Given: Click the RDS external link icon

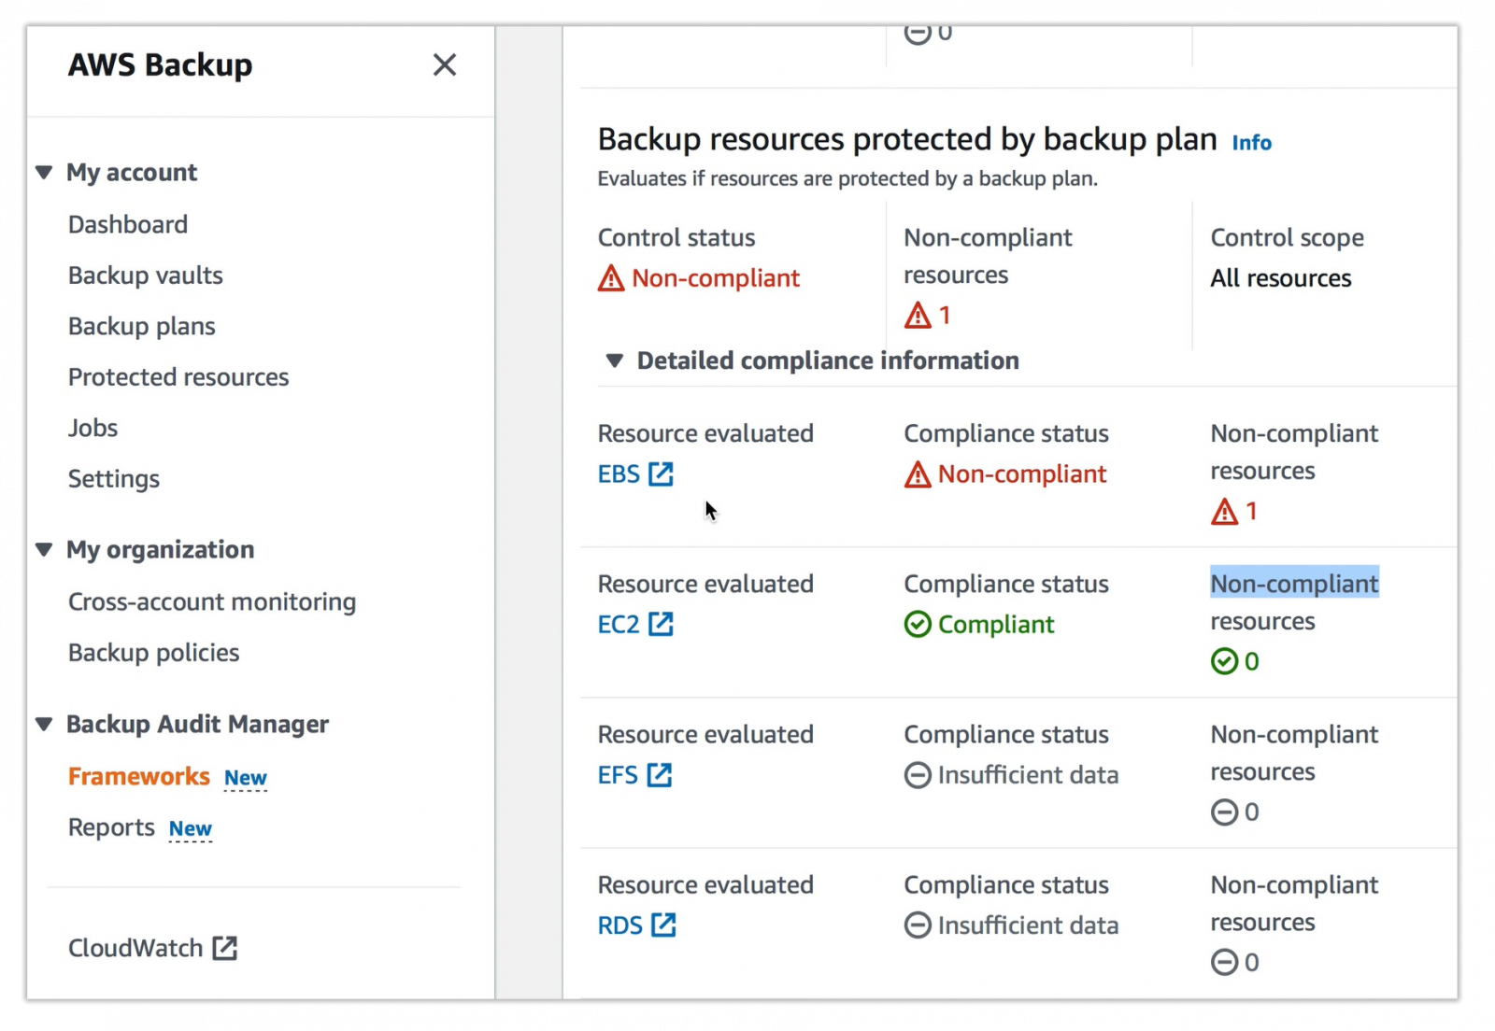Looking at the screenshot, I should pos(662,925).
